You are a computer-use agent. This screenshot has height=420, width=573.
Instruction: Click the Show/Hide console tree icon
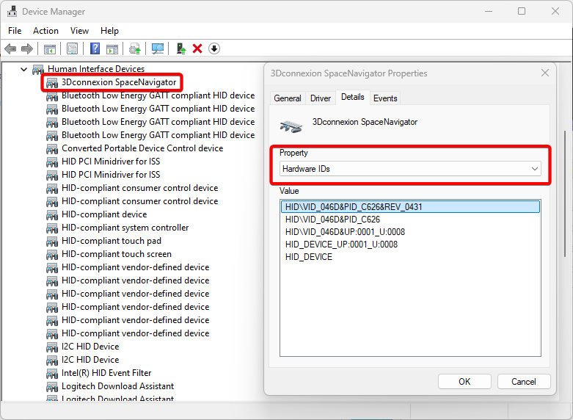(x=50, y=48)
